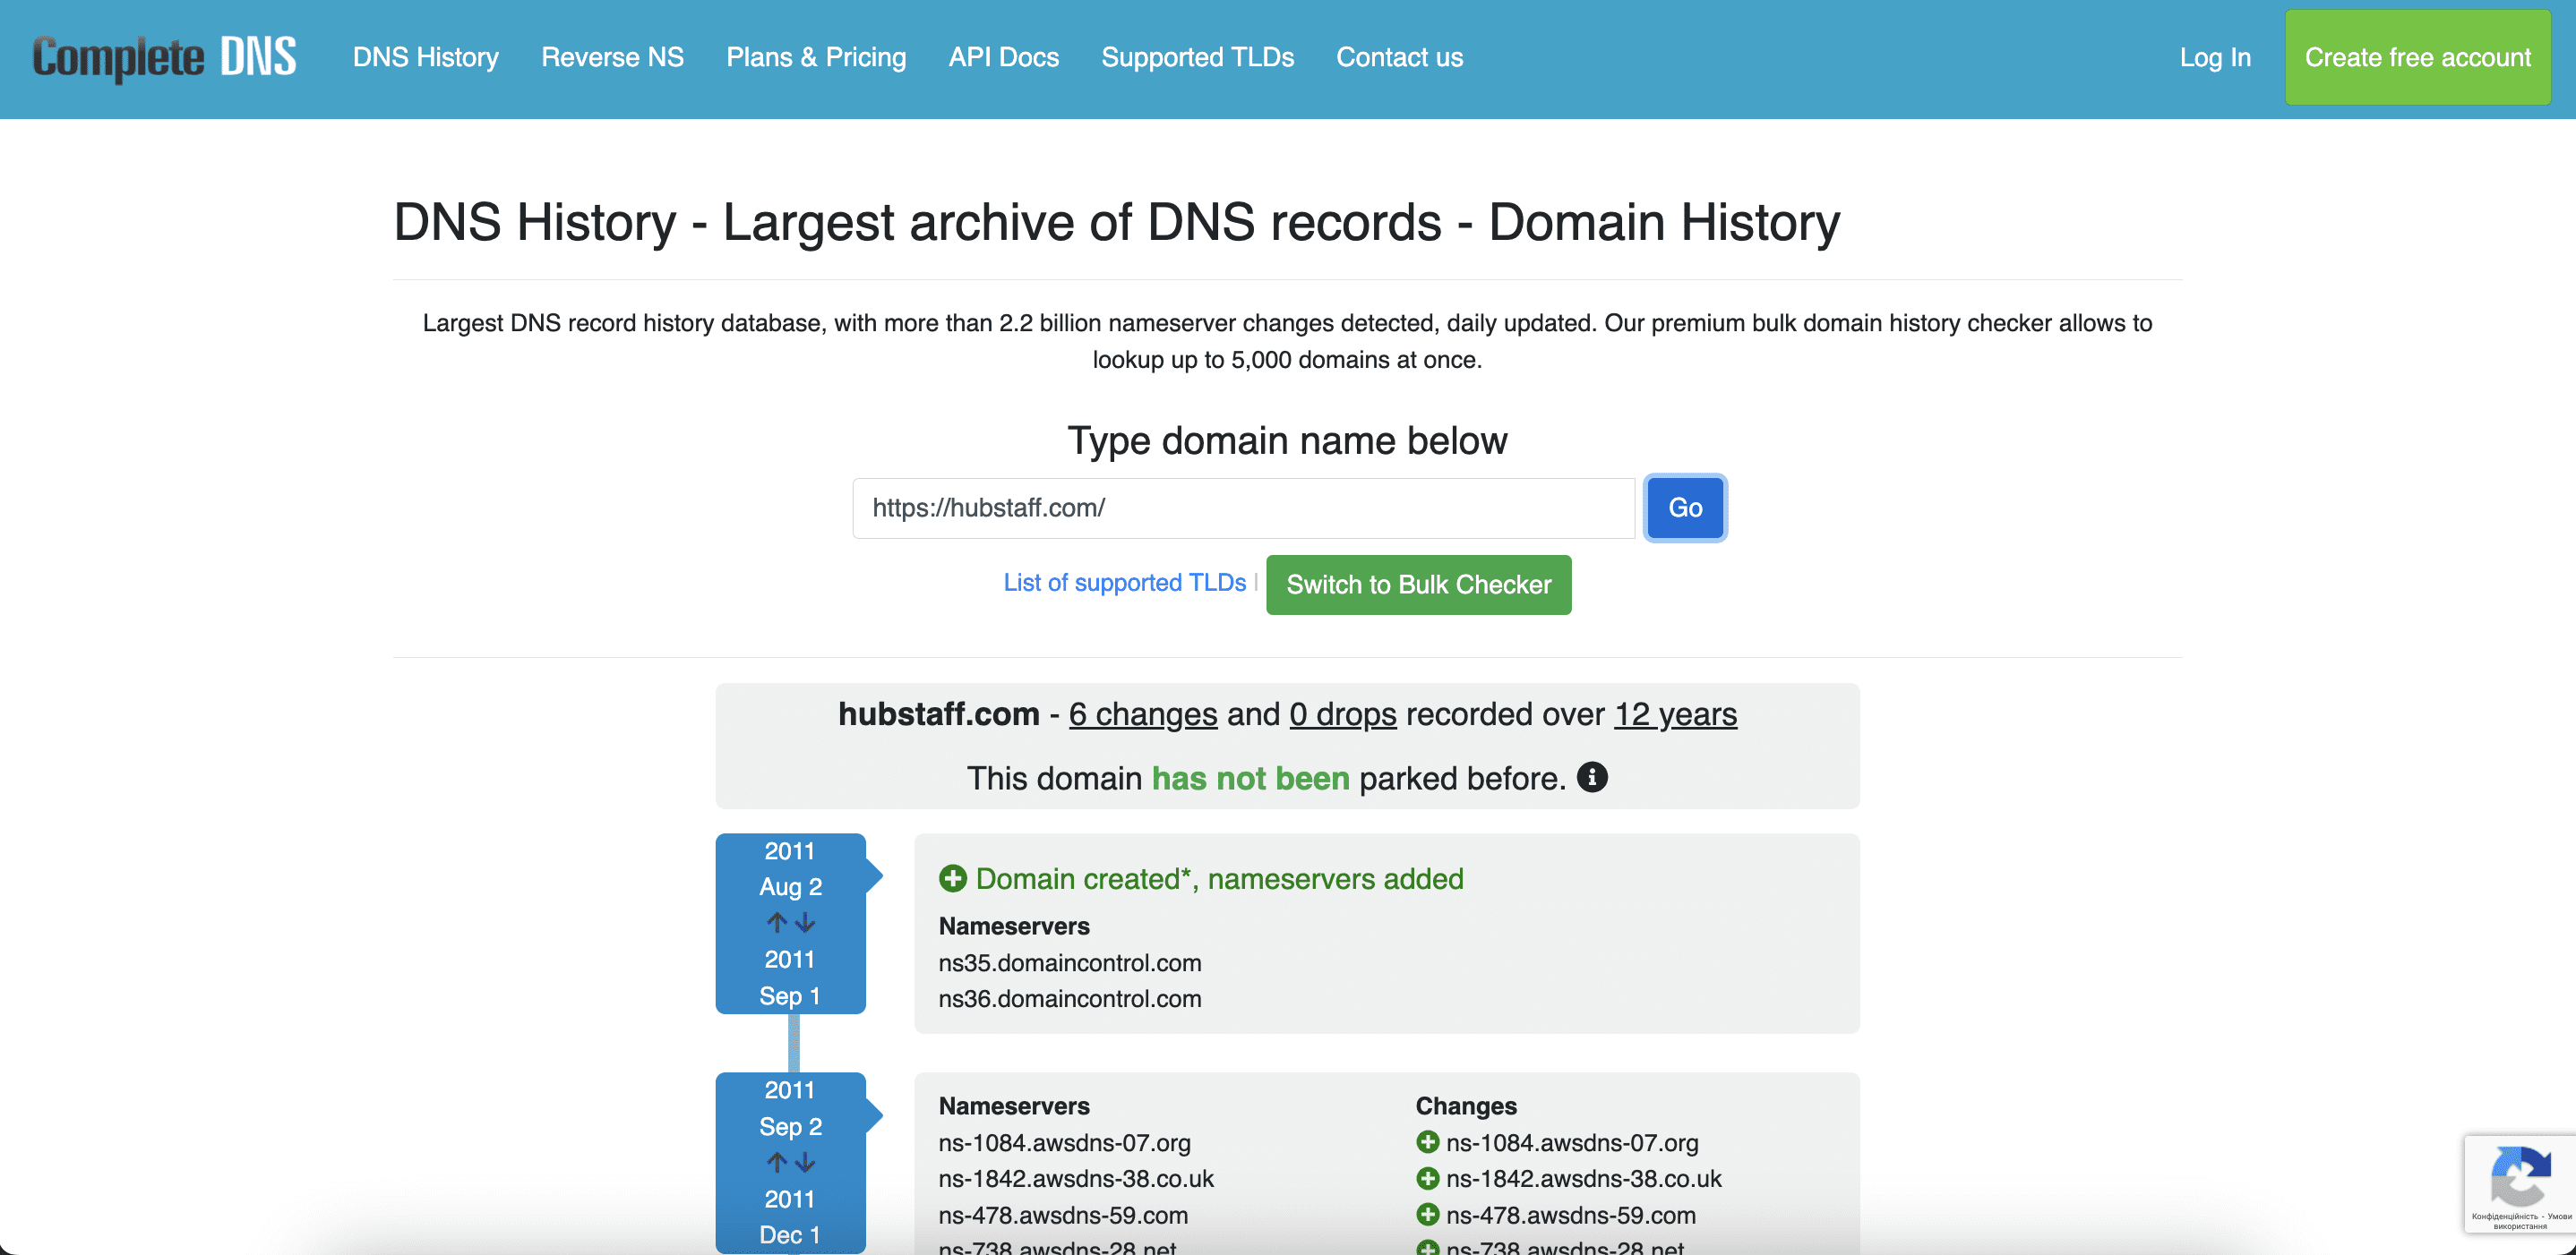Click the Log In link
This screenshot has height=1255, width=2576.
pos(2215,58)
